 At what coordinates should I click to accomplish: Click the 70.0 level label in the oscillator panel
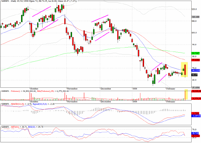tap(194, 130)
